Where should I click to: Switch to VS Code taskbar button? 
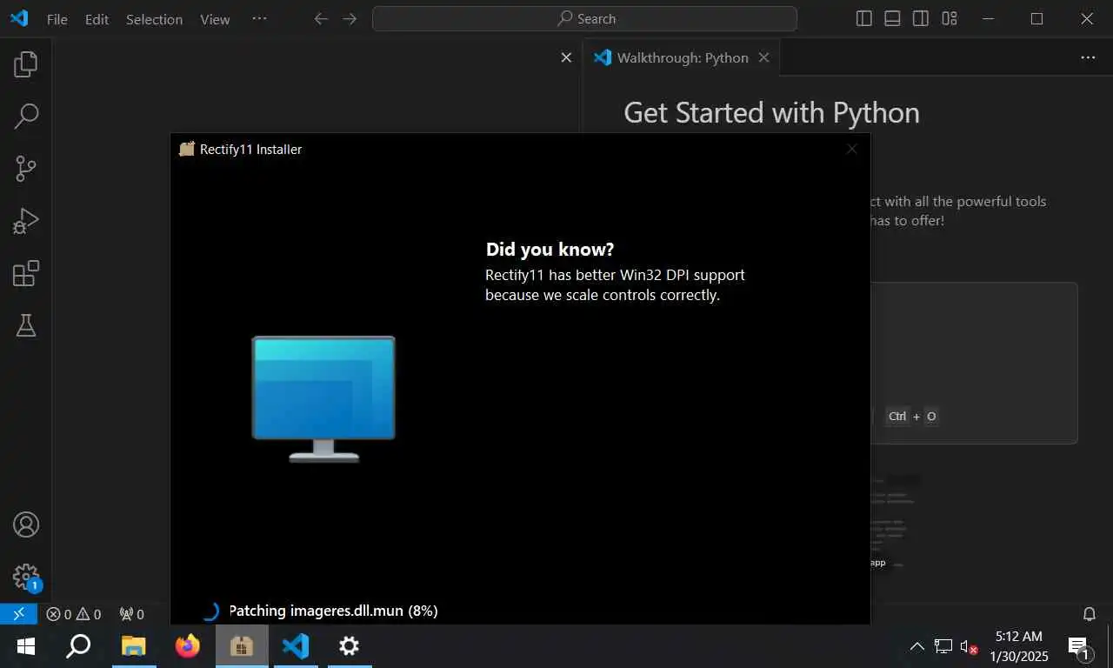coord(295,646)
